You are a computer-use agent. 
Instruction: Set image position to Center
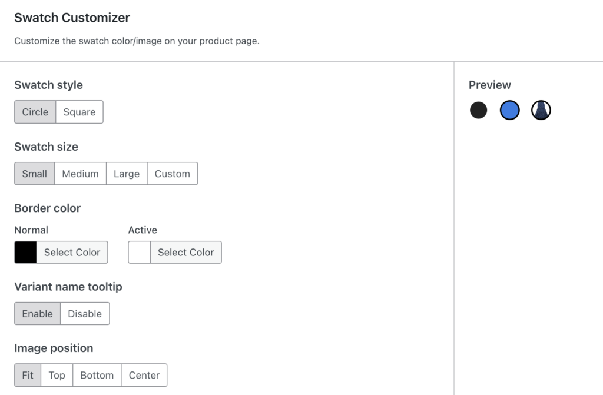click(x=144, y=375)
